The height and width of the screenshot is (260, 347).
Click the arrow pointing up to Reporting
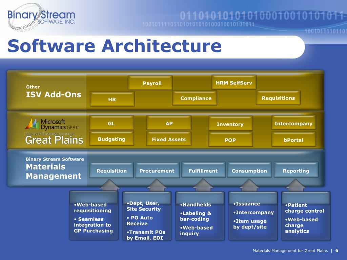coord(295,185)
